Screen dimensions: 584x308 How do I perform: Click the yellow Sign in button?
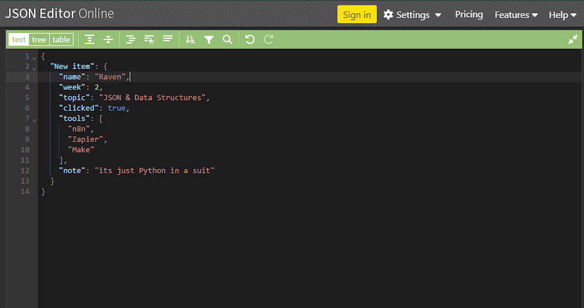(x=357, y=14)
